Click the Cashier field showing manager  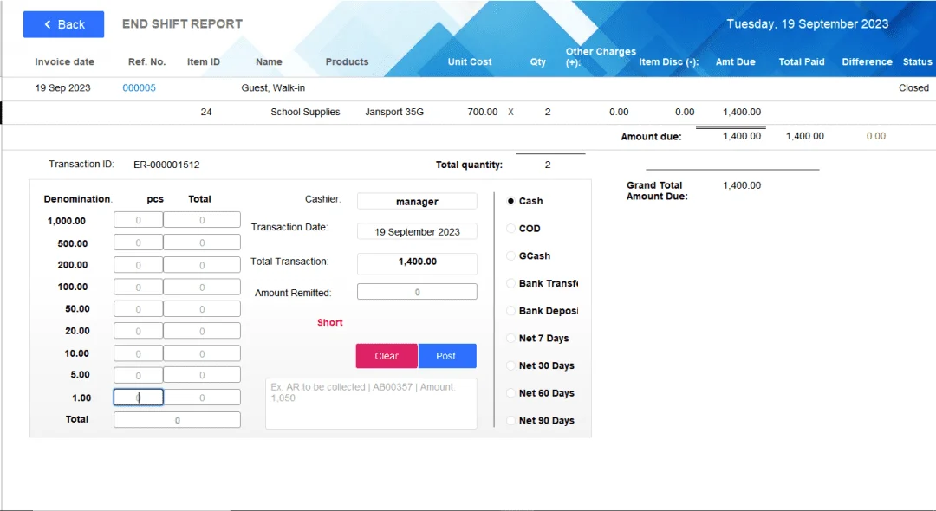coord(417,202)
